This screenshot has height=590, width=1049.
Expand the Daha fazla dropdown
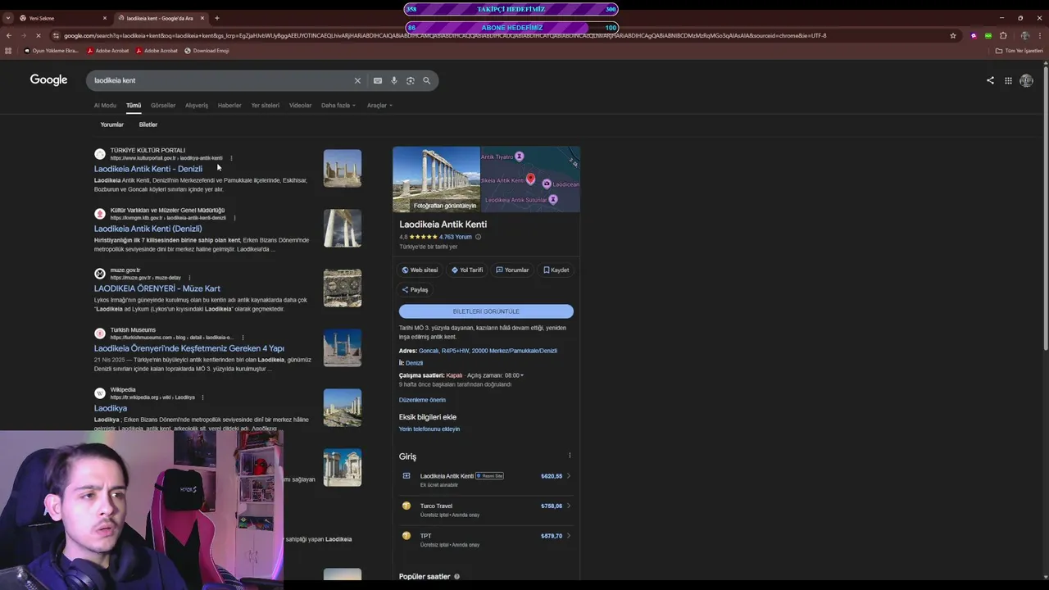click(x=338, y=106)
